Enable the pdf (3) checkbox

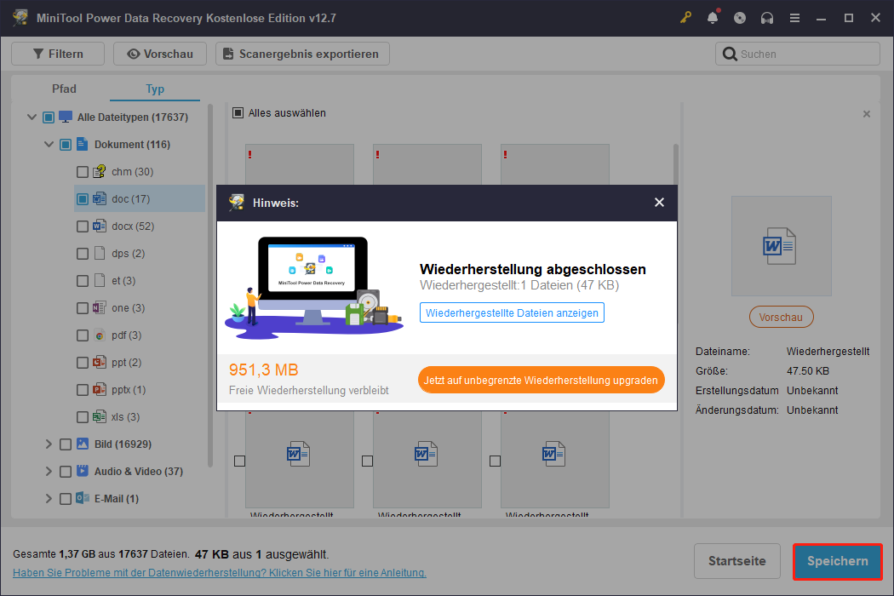pos(83,335)
